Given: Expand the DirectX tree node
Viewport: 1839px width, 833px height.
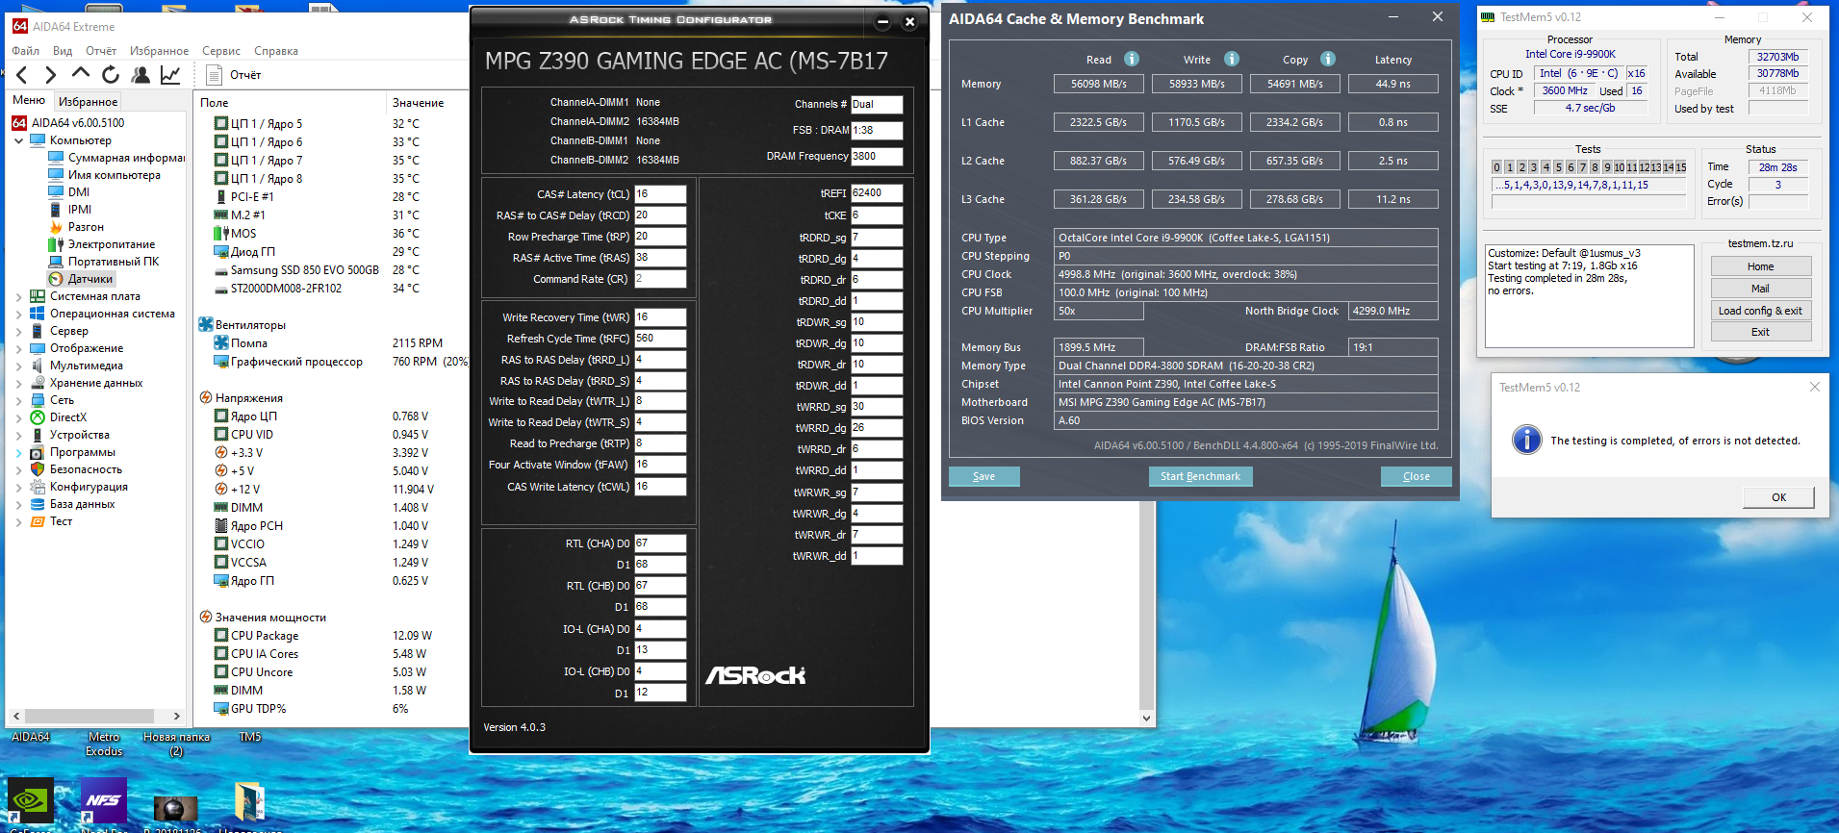Looking at the screenshot, I should click(18, 417).
